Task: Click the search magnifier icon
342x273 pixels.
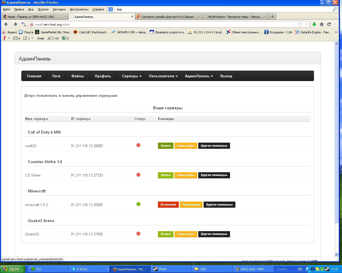Action: click(335, 9)
